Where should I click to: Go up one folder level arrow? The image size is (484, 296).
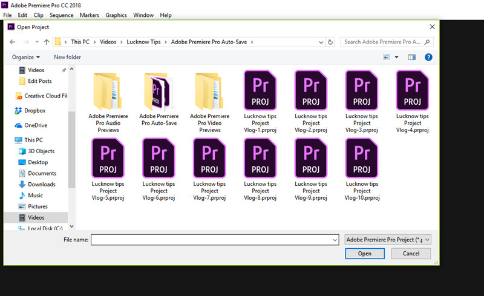click(x=47, y=42)
